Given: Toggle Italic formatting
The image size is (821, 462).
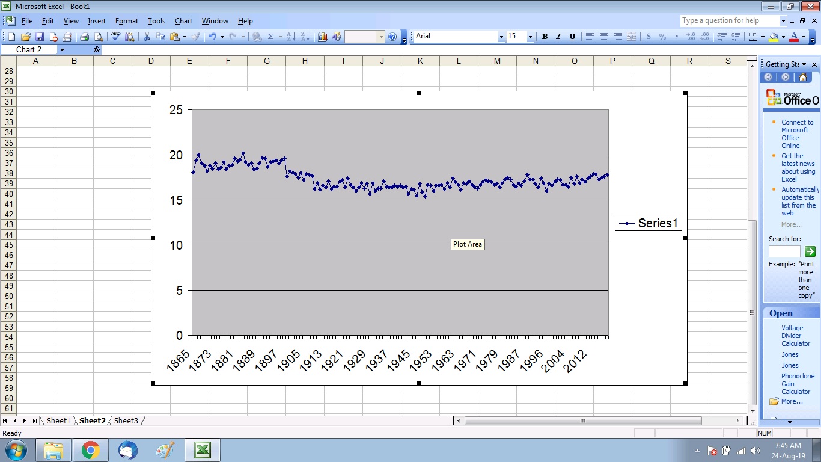Looking at the screenshot, I should [x=558, y=37].
